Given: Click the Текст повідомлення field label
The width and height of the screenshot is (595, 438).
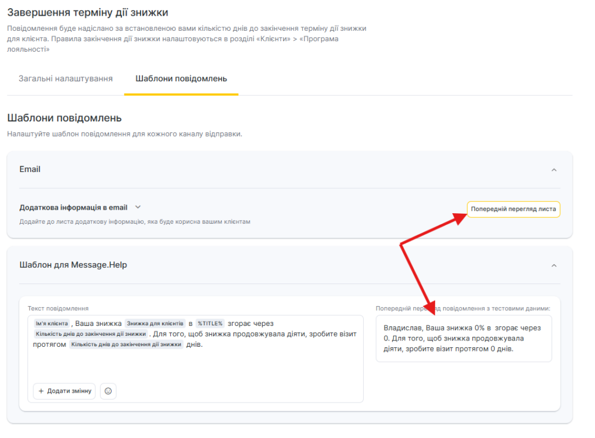Looking at the screenshot, I should pos(58,308).
